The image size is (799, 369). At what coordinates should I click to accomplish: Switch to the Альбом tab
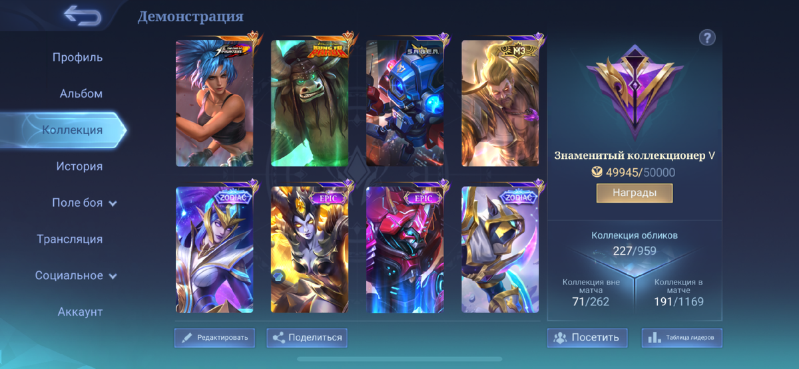coord(81,94)
